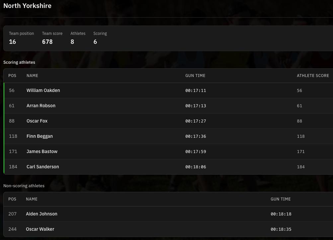Select Carl Sanderson's row
Screen dimensions: 333x240
[42, 167]
